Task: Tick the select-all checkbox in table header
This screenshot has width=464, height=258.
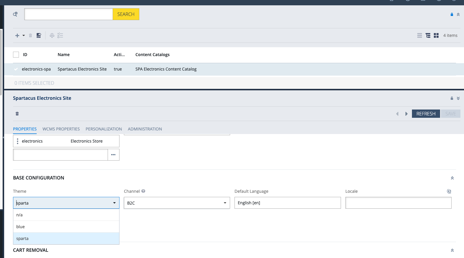Action: click(16, 55)
